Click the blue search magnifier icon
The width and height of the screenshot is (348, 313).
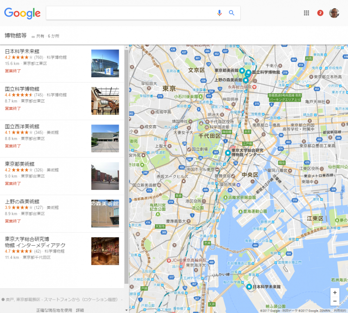click(232, 13)
